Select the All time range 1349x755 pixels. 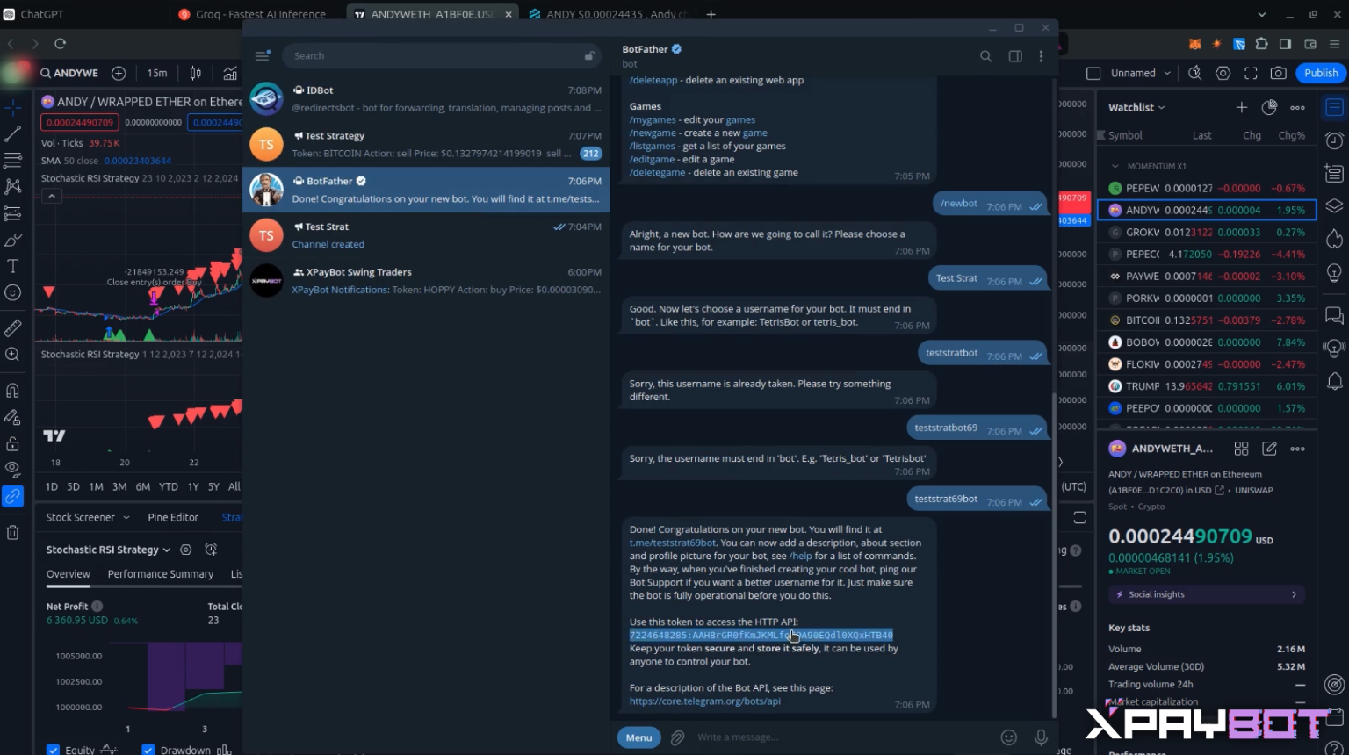pos(234,486)
